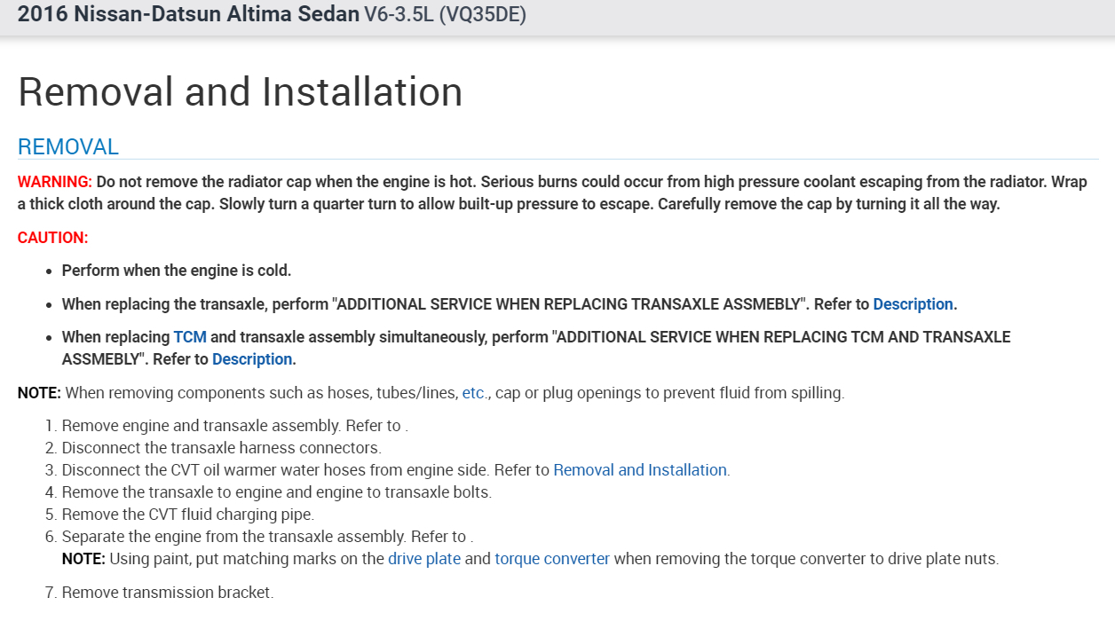Click the NOTE label under step 6

(x=83, y=559)
